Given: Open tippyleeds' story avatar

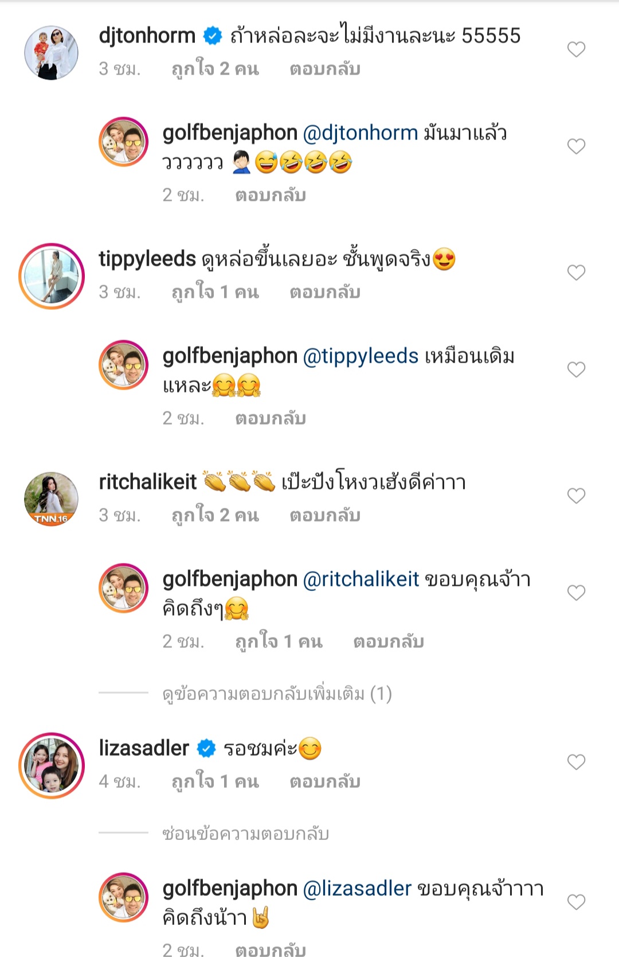Looking at the screenshot, I should 52,276.
